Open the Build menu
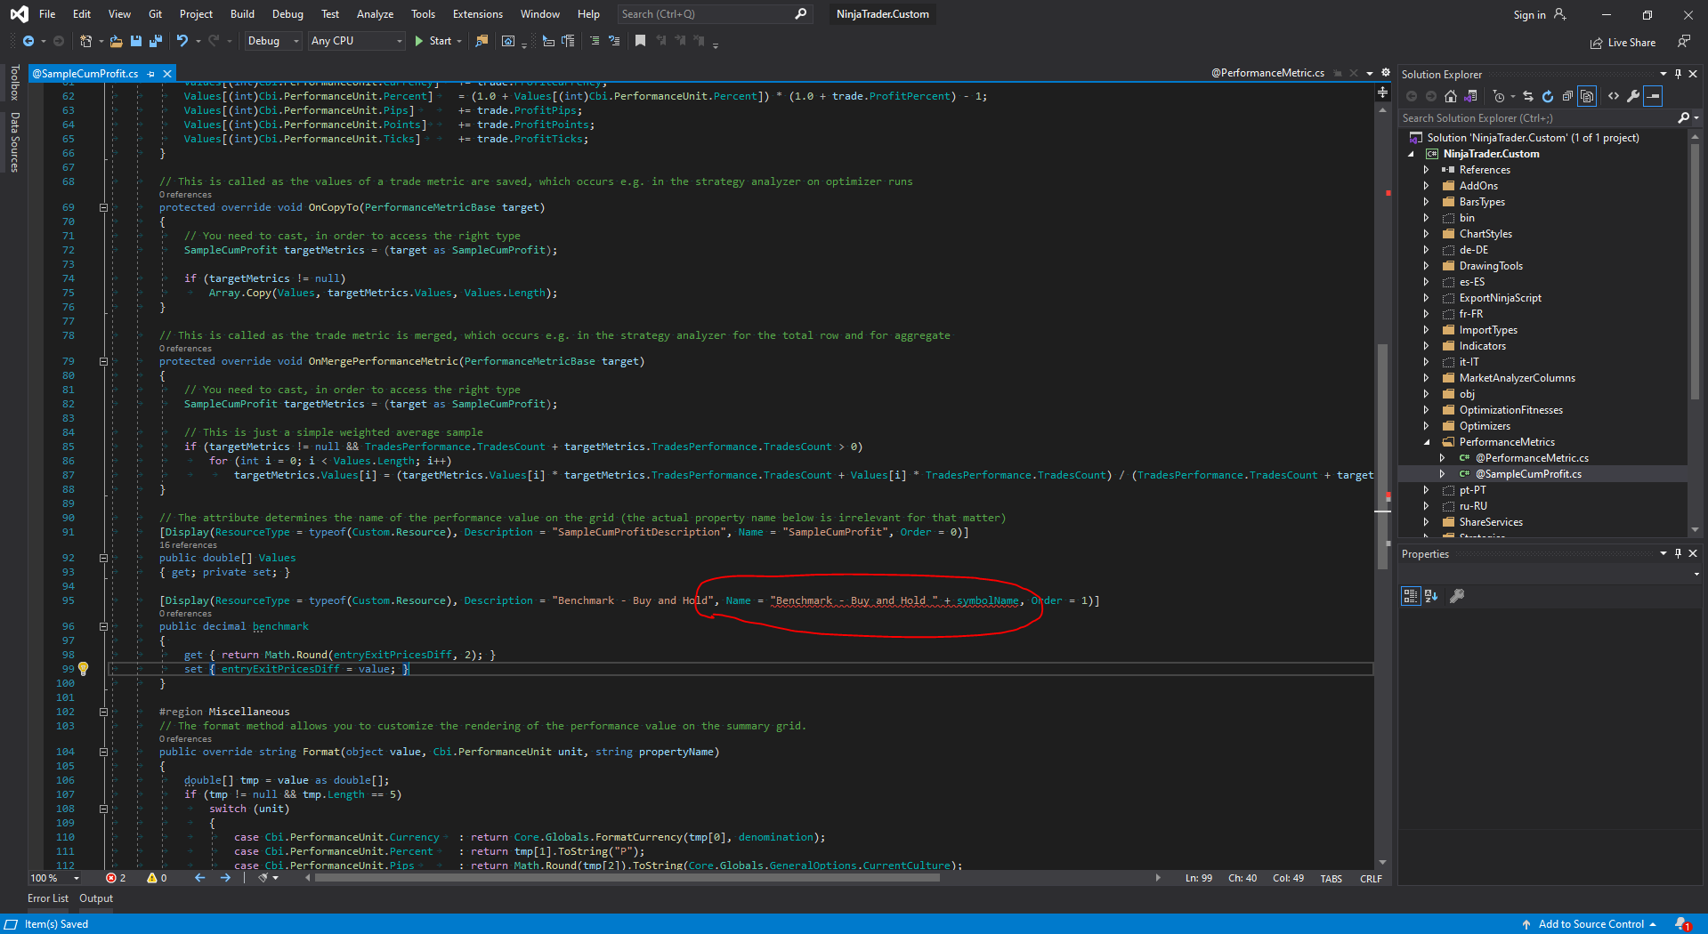1708x934 pixels. [242, 14]
